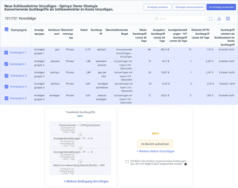Open the Kampagne 4 link
Viewport: 238px width, 188px height.
click(18, 87)
